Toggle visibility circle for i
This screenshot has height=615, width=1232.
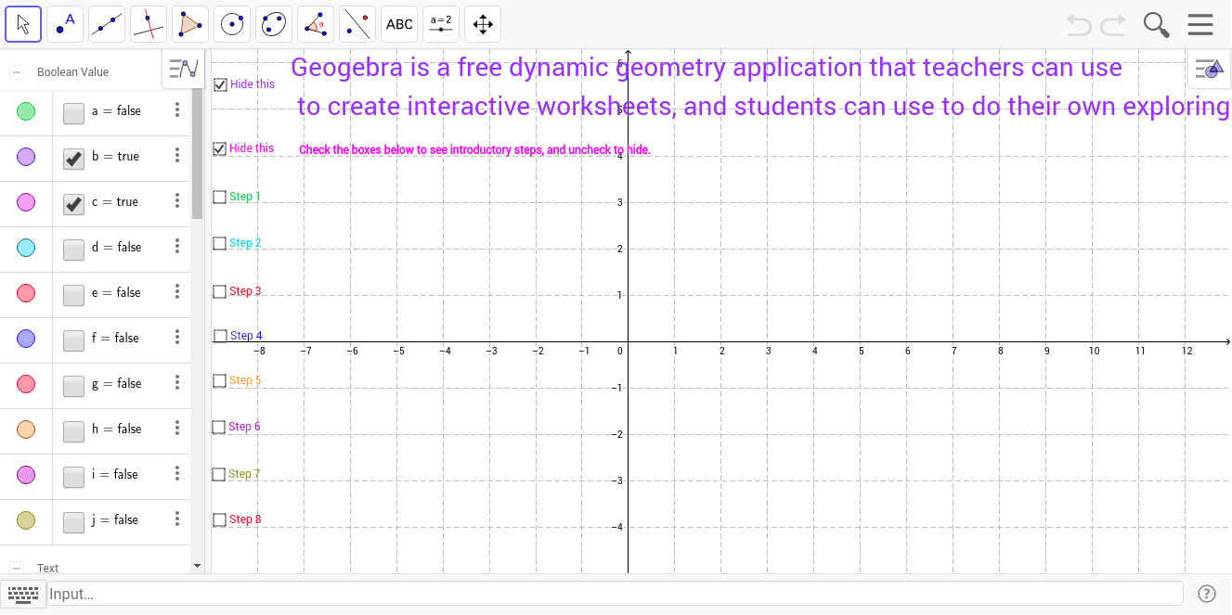26,475
